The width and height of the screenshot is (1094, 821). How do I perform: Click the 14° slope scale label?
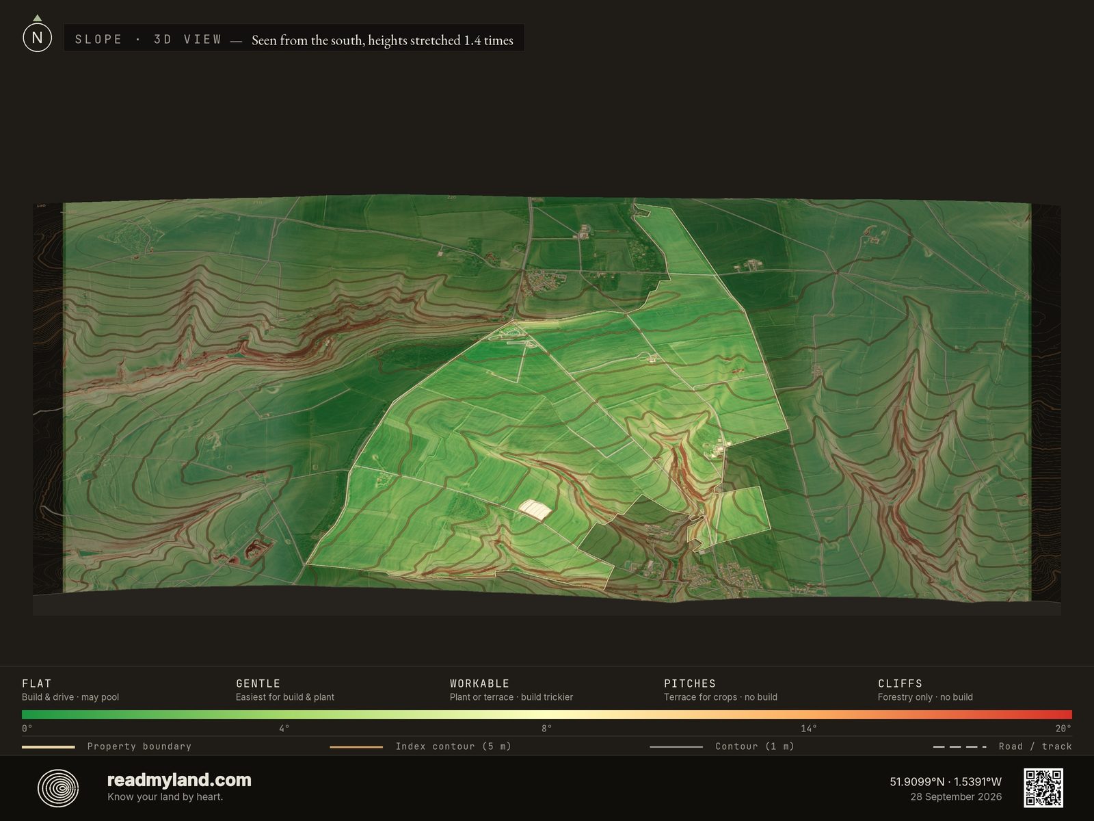pos(809,729)
